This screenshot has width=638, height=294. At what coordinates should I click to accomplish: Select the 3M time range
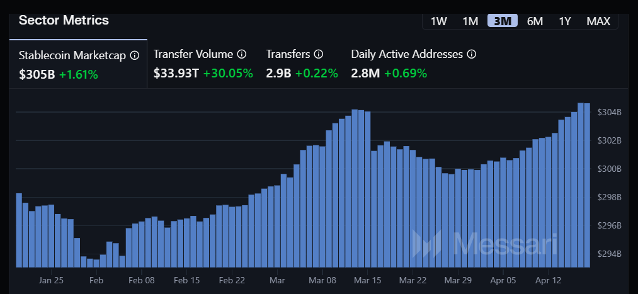pyautogui.click(x=503, y=21)
